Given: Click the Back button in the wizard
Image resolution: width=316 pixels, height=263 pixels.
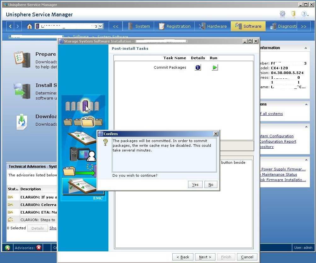Looking at the screenshot, I should [x=183, y=257].
